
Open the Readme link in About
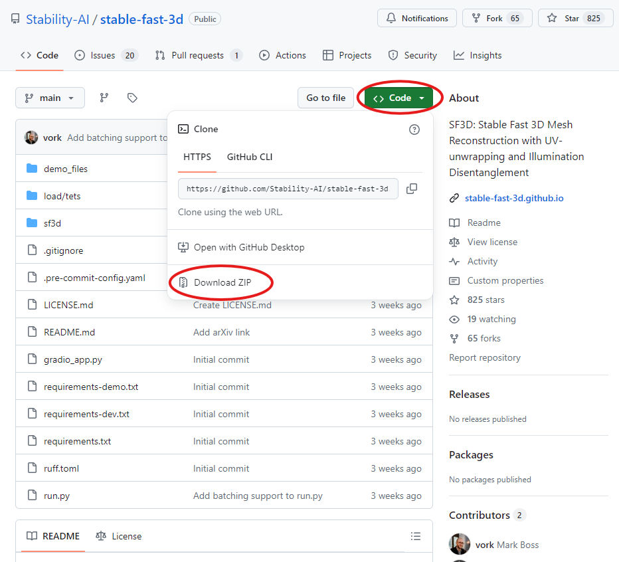484,223
